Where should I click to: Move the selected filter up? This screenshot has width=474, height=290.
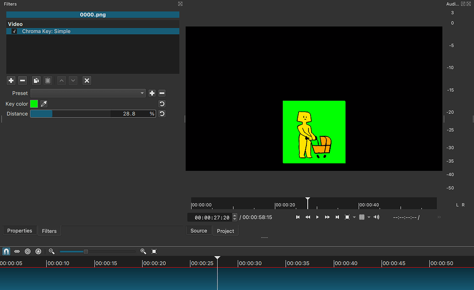(61, 81)
